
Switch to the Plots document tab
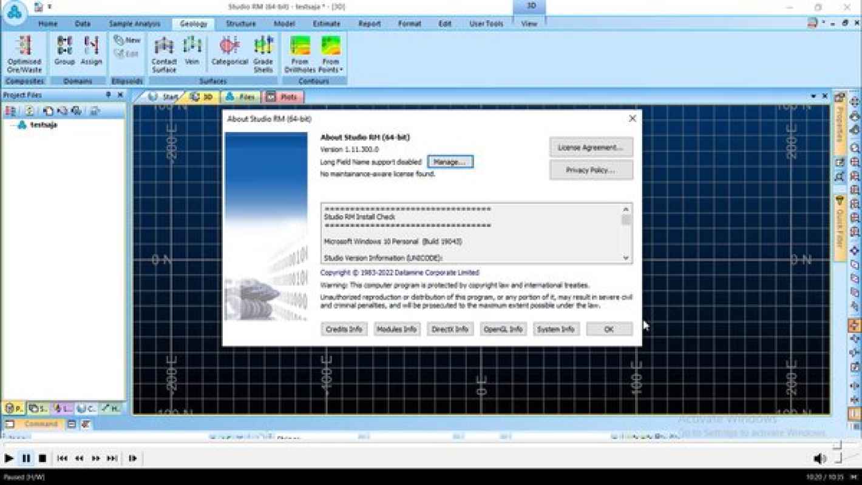283,97
